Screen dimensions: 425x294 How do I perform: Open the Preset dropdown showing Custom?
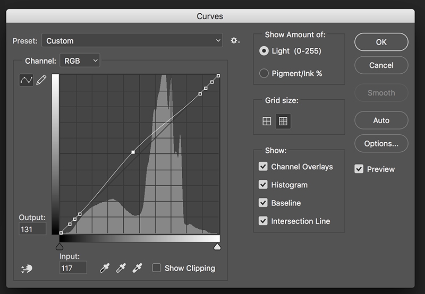pyautogui.click(x=132, y=41)
